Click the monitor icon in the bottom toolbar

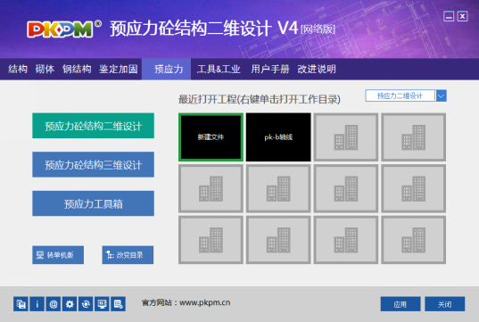[102, 304]
